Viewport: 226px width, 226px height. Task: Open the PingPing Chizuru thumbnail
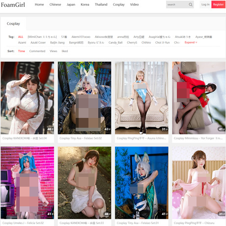coord(199,183)
